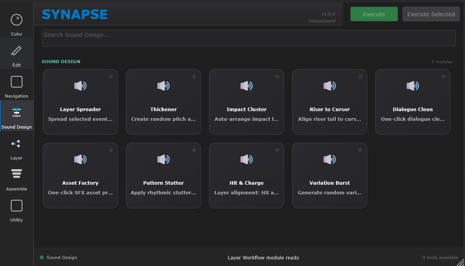Click the green status dot indicator
The image size is (465, 266).
[x=42, y=257]
